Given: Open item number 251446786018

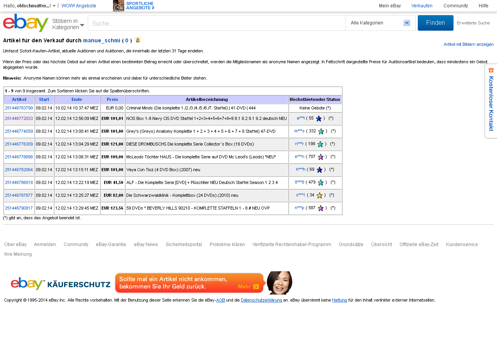Looking at the screenshot, I should click(19, 182).
